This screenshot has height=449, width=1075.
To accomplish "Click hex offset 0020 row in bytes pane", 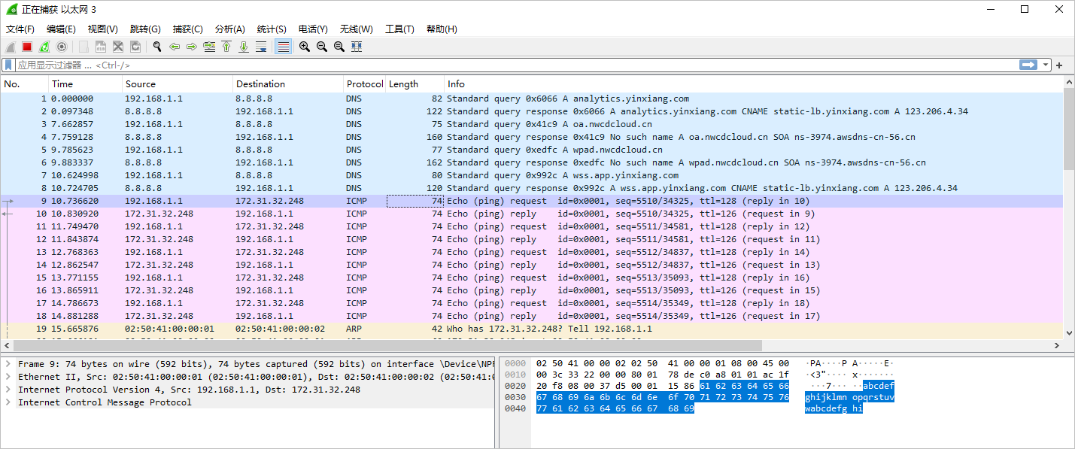I will tap(515, 386).
